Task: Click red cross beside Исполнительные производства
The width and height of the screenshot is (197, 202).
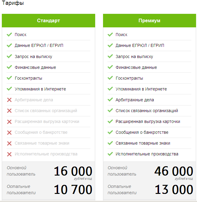Action: pos(9,154)
